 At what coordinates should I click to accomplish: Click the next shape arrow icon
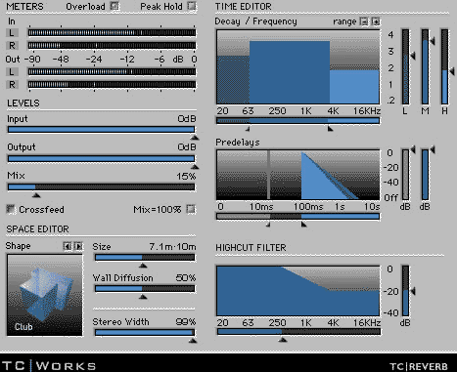click(x=78, y=246)
